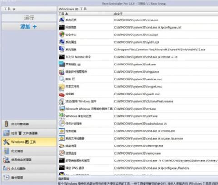
Task: Click the 添加 + (Add) button
Action: (29, 26)
